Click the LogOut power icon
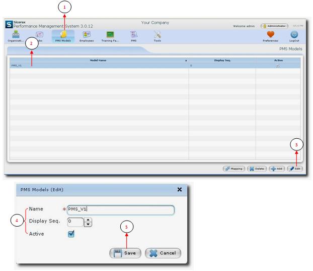The width and height of the screenshot is (313, 271). tap(294, 35)
